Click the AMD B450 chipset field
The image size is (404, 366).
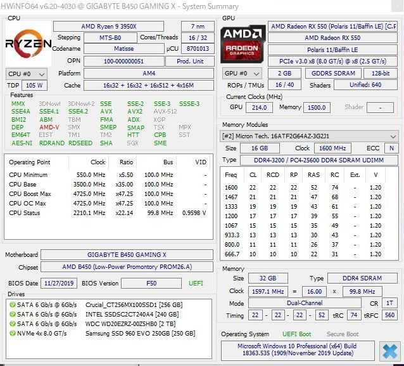127,267
